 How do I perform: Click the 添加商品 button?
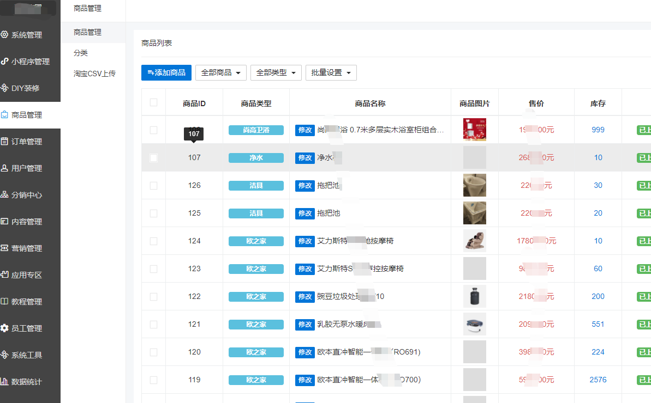(166, 72)
